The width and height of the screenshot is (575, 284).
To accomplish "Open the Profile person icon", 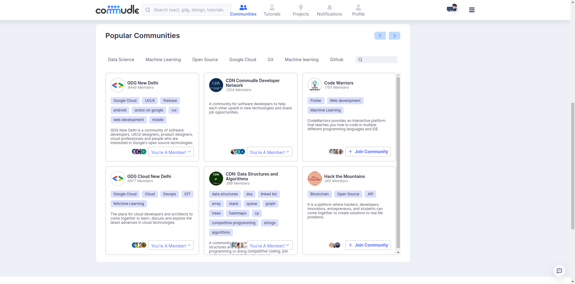I will (x=358, y=7).
